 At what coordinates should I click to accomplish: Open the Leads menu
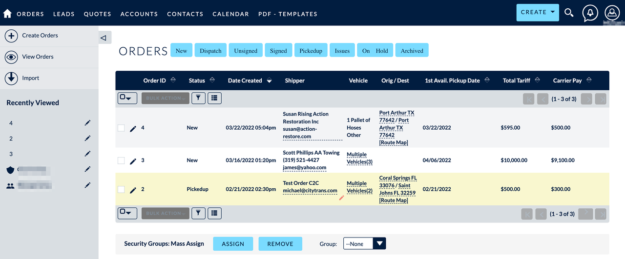(x=64, y=14)
